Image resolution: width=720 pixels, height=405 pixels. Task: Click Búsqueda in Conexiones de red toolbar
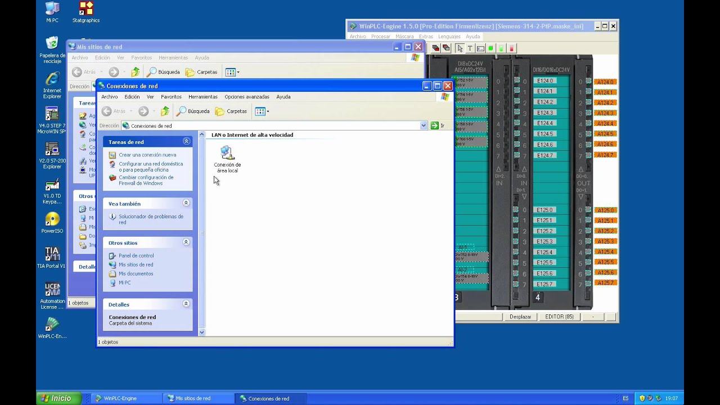pos(193,111)
